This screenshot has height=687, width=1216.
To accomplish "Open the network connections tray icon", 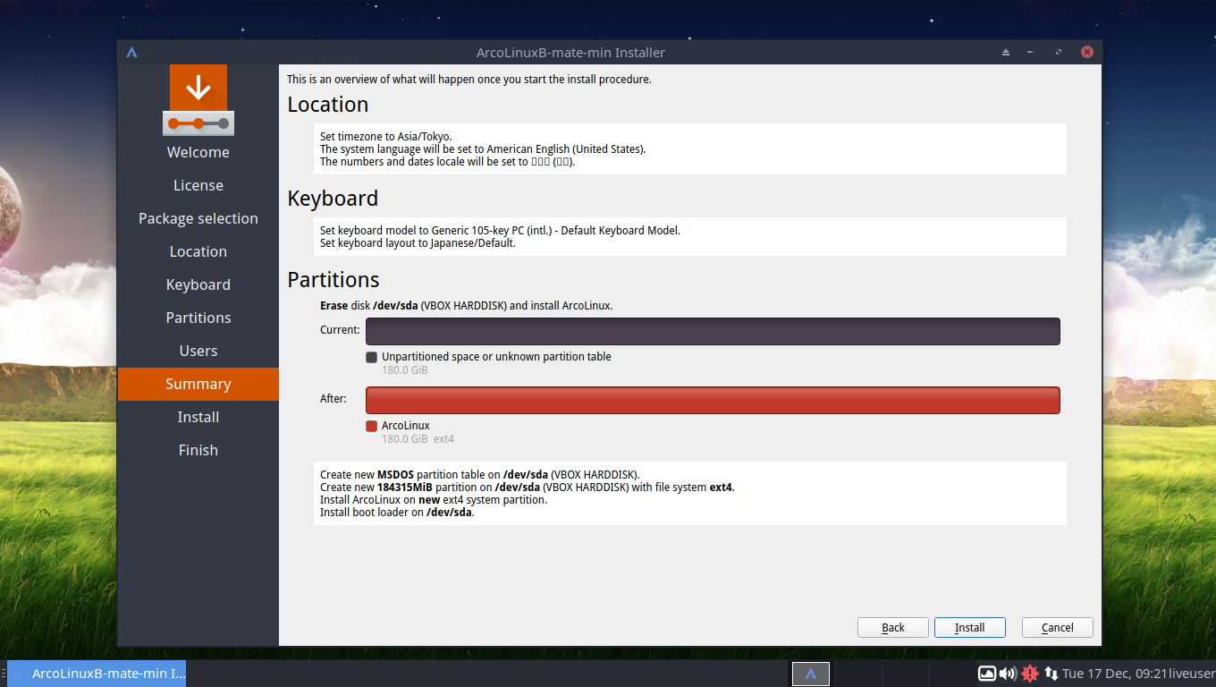I will (1051, 674).
